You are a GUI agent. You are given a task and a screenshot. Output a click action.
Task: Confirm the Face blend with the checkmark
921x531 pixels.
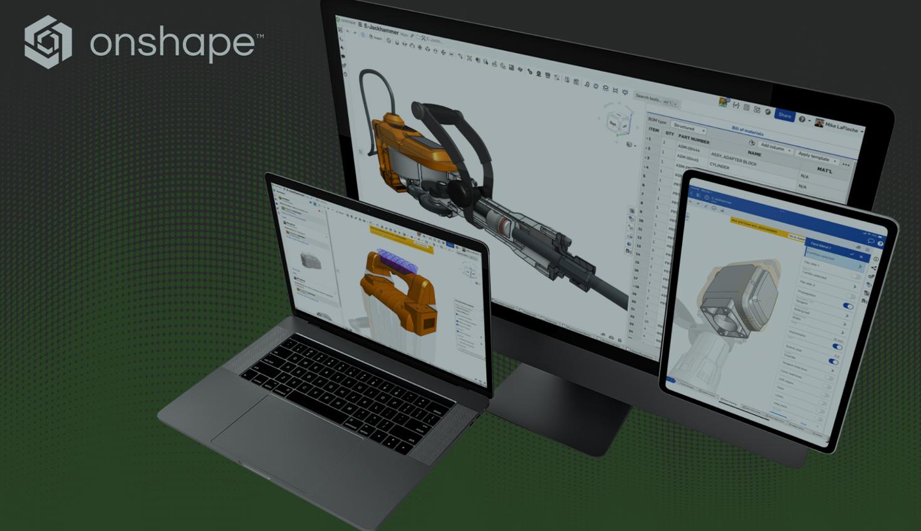click(853, 254)
